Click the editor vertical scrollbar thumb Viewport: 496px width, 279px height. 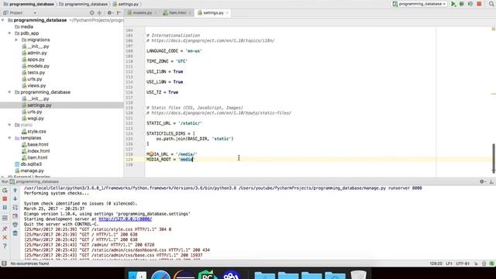click(x=493, y=158)
